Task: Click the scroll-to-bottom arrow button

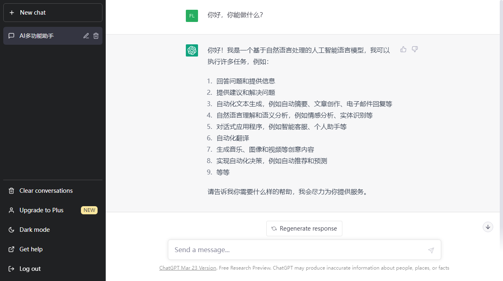Action: pos(488,227)
